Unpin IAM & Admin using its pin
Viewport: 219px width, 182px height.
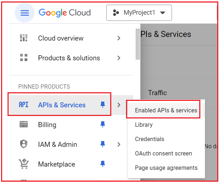pyautogui.click(x=103, y=144)
